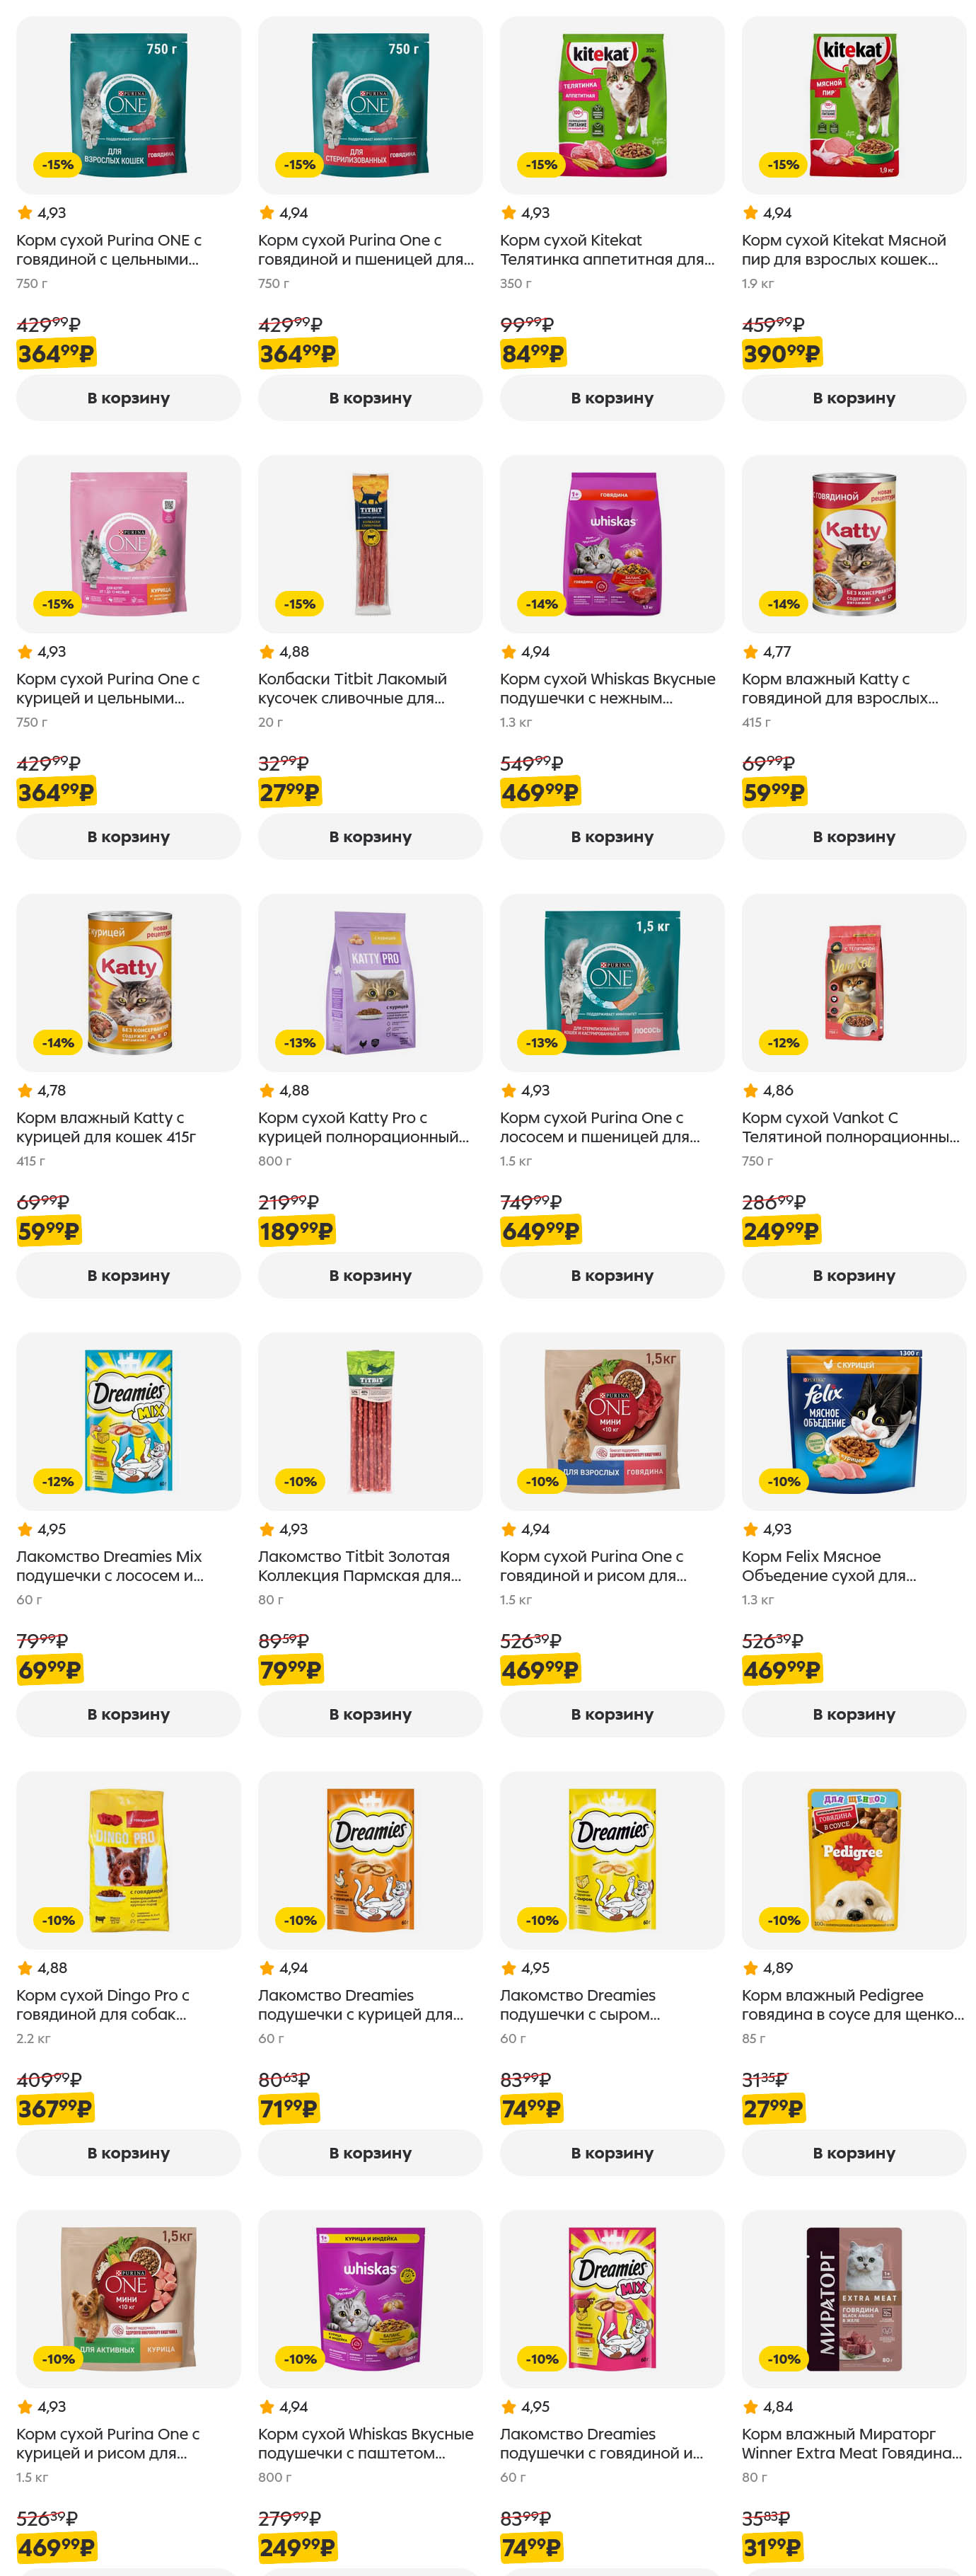The height and width of the screenshot is (2576, 976).
Task: Click the star icon beside Kitekat Телятинка rating
Action: [x=509, y=213]
